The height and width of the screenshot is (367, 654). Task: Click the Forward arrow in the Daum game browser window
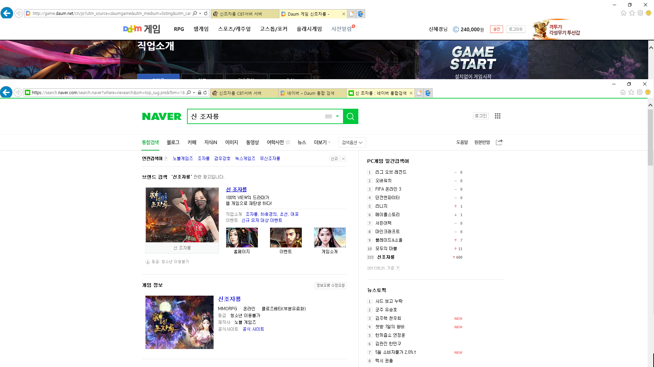click(19, 13)
